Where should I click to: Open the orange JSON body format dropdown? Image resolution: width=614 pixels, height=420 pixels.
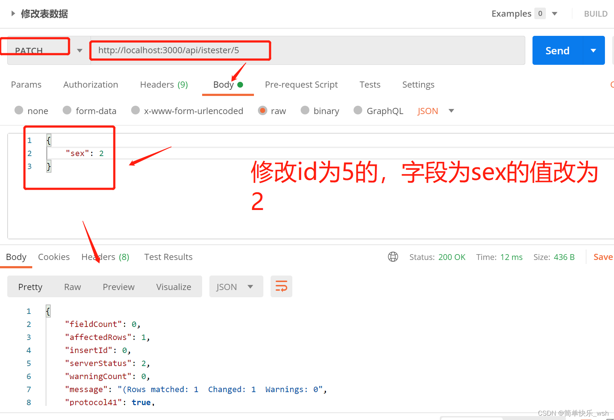click(x=435, y=111)
